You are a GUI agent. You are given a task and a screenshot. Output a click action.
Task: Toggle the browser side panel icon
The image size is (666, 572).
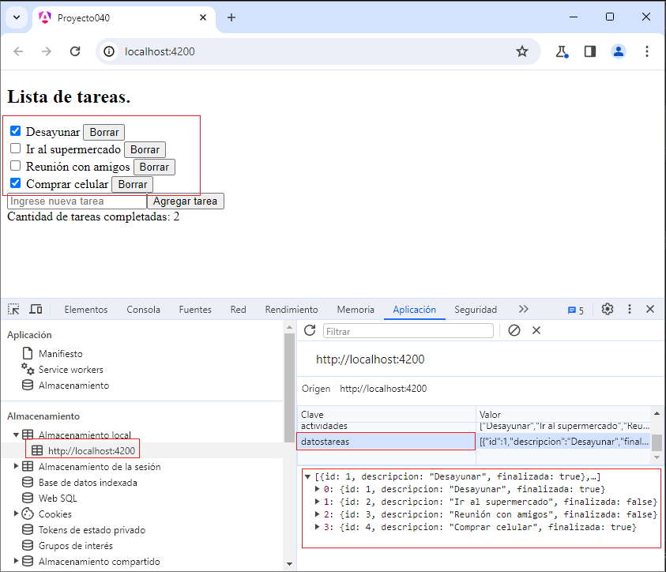coord(590,51)
